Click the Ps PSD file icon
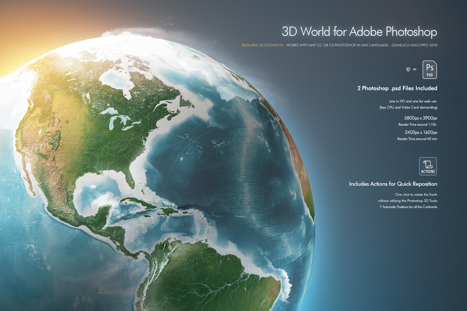467x311 pixels. pyautogui.click(x=430, y=70)
